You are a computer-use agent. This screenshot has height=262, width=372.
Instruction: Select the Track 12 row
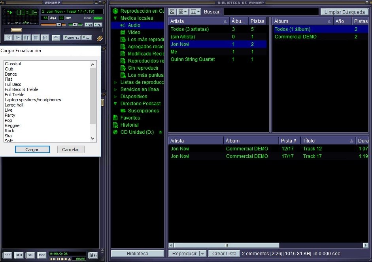pos(268,149)
